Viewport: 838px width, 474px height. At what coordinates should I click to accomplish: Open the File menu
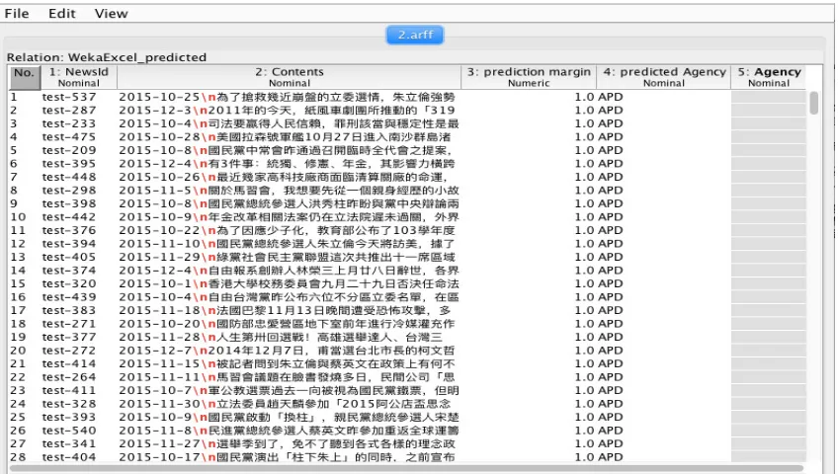(17, 14)
